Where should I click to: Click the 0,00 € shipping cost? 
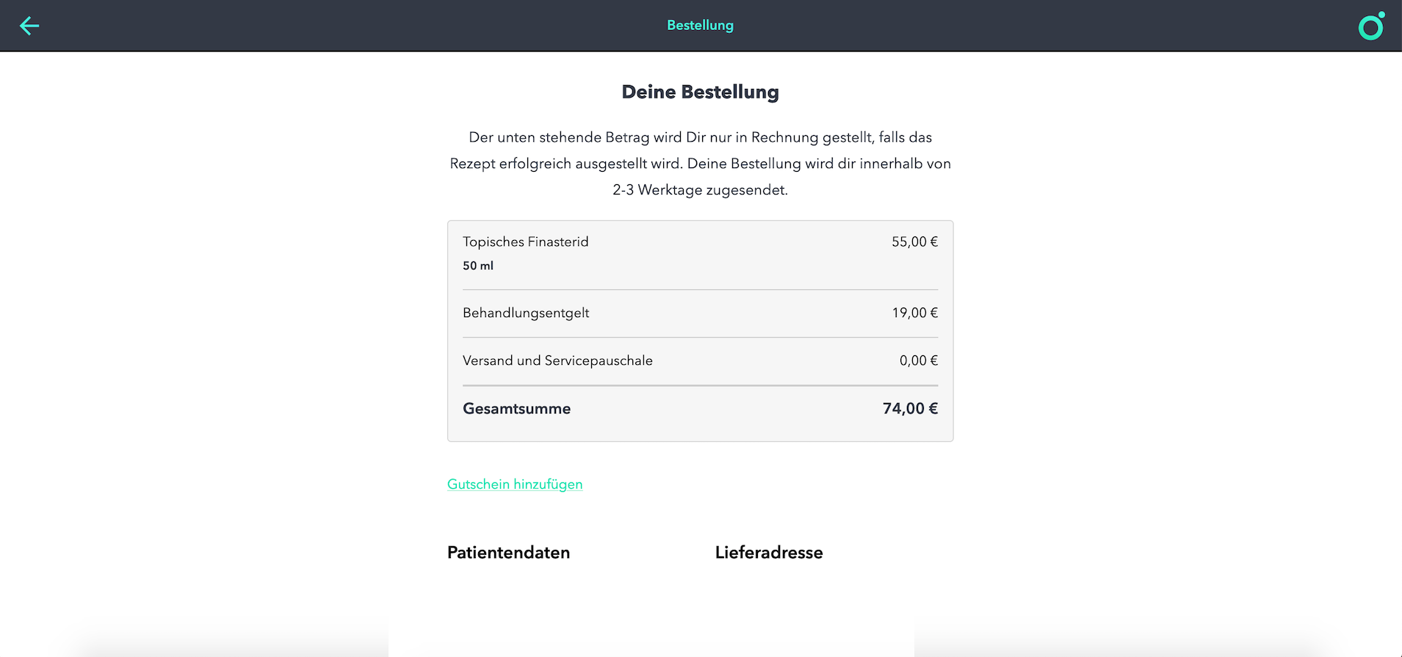pyautogui.click(x=918, y=361)
